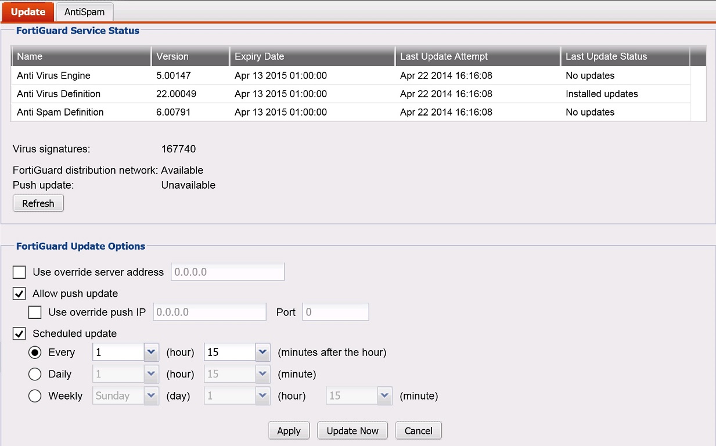Select the Every radio button
716x446 pixels.
pos(35,353)
